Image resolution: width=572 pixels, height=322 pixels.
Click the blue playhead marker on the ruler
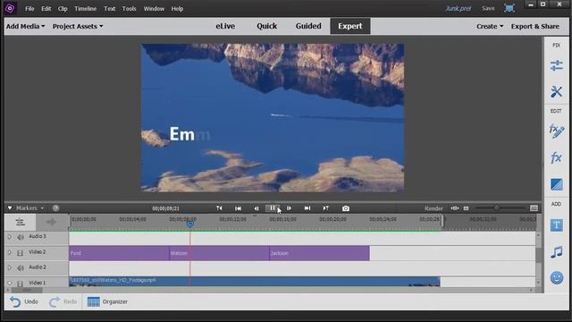[x=190, y=224]
